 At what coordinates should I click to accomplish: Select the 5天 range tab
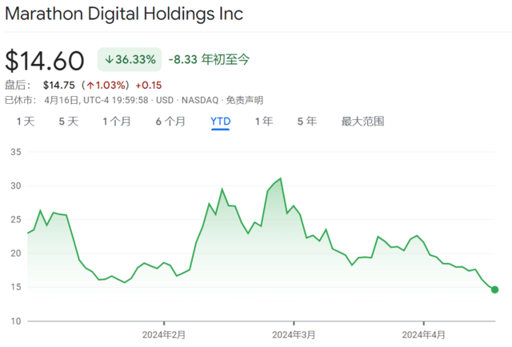(68, 122)
